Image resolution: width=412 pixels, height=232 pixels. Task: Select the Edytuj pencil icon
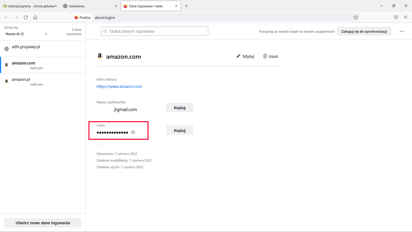[x=238, y=56]
